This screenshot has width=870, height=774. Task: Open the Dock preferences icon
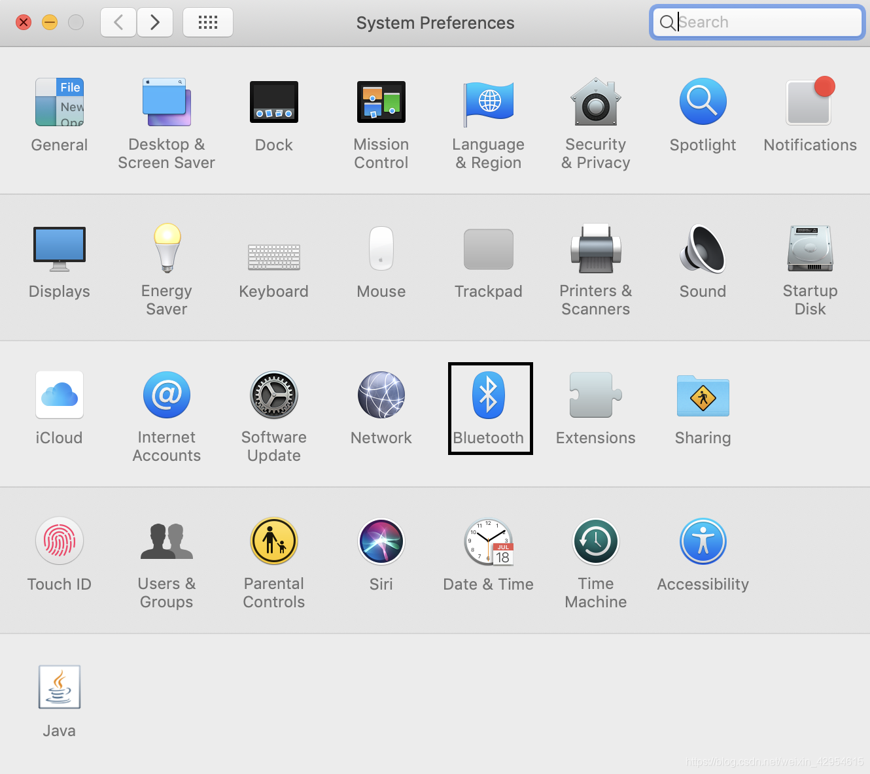274,102
